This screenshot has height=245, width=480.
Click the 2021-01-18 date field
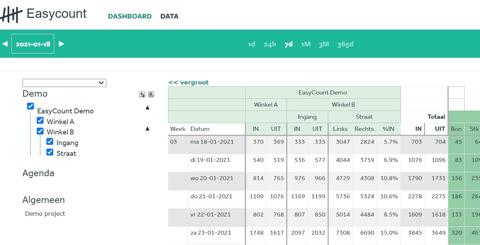(33, 44)
